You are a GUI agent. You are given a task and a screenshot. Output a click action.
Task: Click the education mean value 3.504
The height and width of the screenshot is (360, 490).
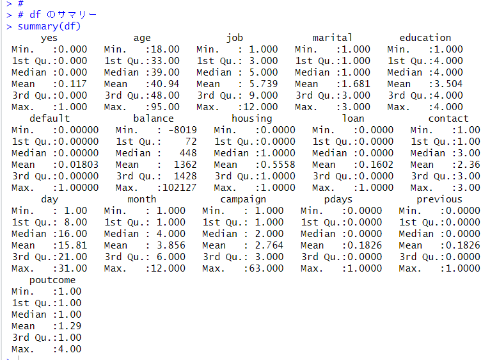click(x=448, y=84)
